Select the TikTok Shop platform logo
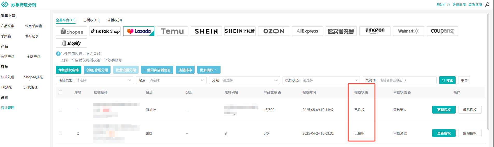This screenshot has width=494, height=147. click(x=105, y=31)
